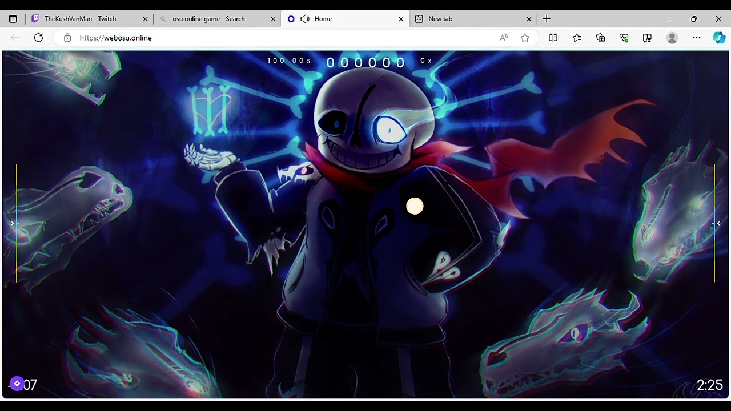Open Read aloud in the address bar

(504, 38)
